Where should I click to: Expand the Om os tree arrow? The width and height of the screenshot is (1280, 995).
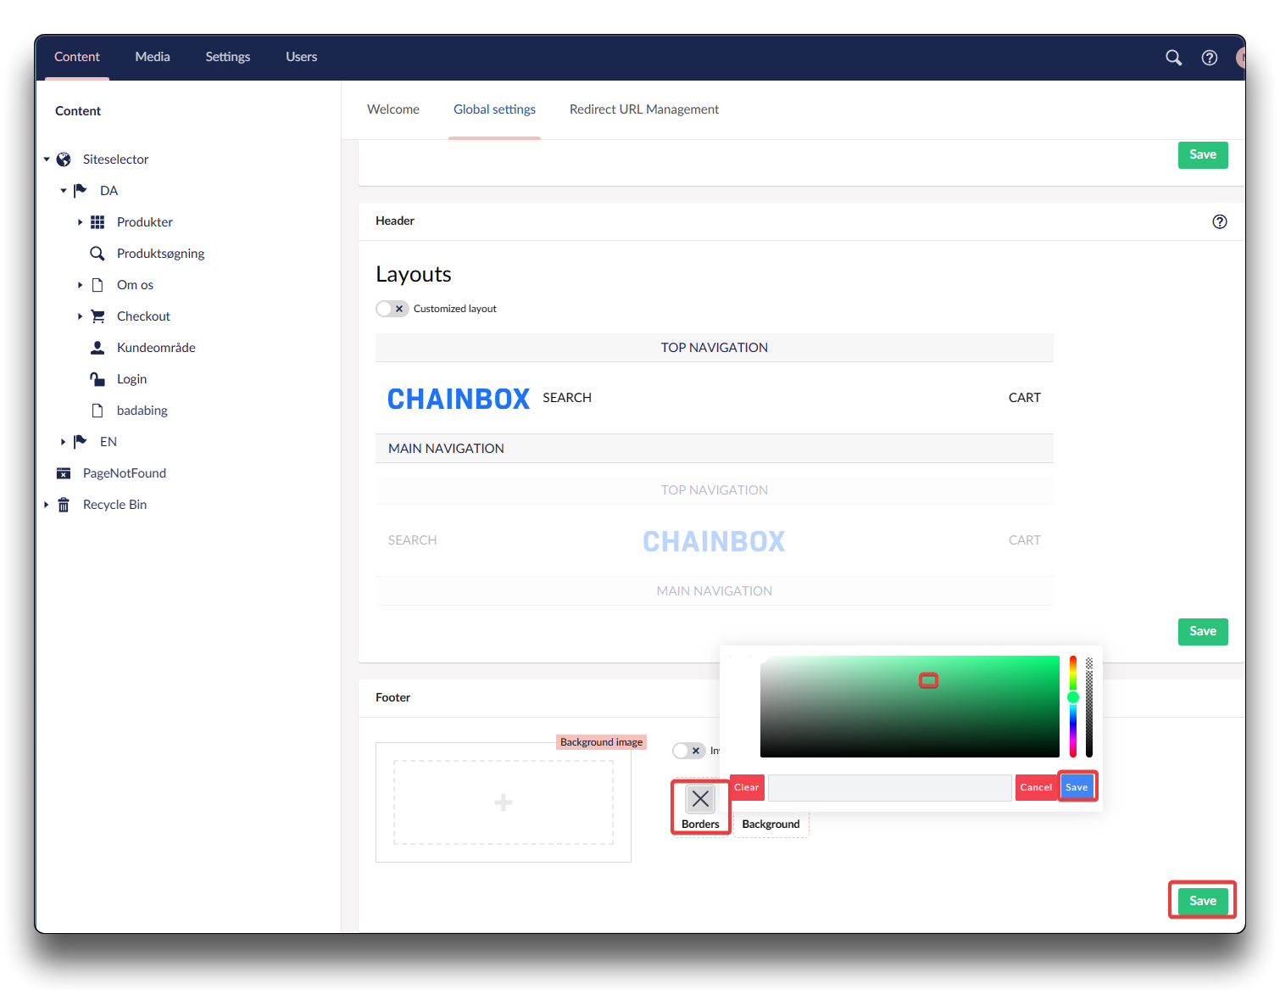coord(80,285)
